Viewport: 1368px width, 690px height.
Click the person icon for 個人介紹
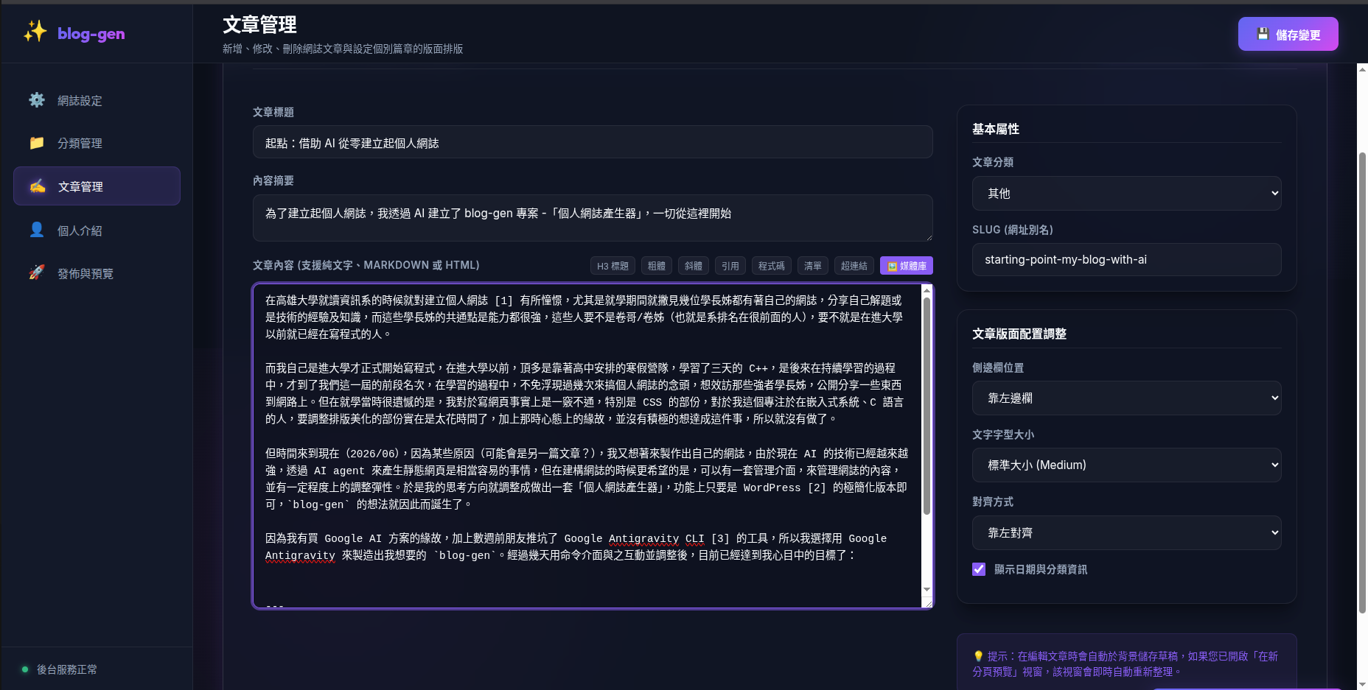(x=37, y=230)
